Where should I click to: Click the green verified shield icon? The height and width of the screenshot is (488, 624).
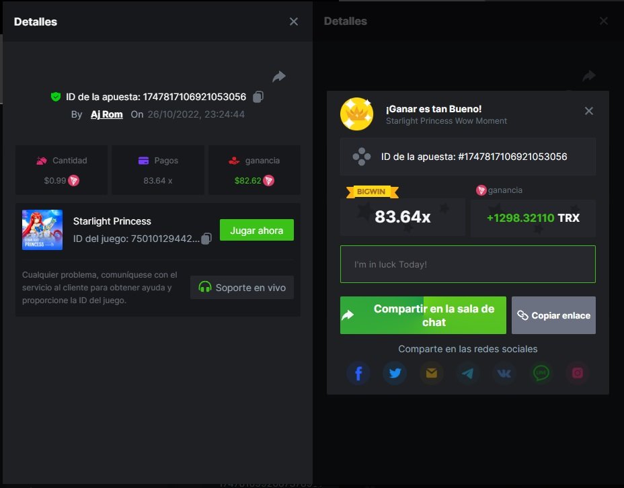click(x=56, y=97)
